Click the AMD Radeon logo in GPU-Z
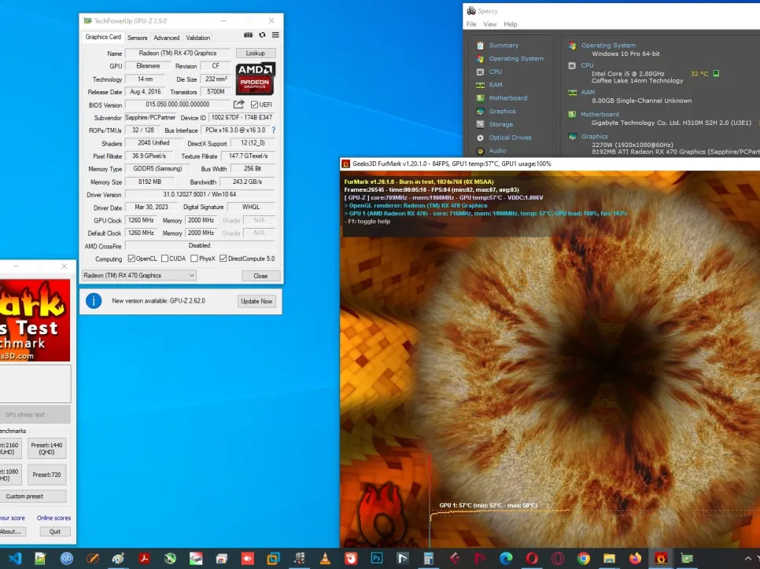This screenshot has width=760, height=569. (x=256, y=79)
